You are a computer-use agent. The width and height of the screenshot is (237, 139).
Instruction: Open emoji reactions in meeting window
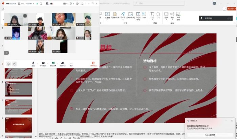(8, 64)
